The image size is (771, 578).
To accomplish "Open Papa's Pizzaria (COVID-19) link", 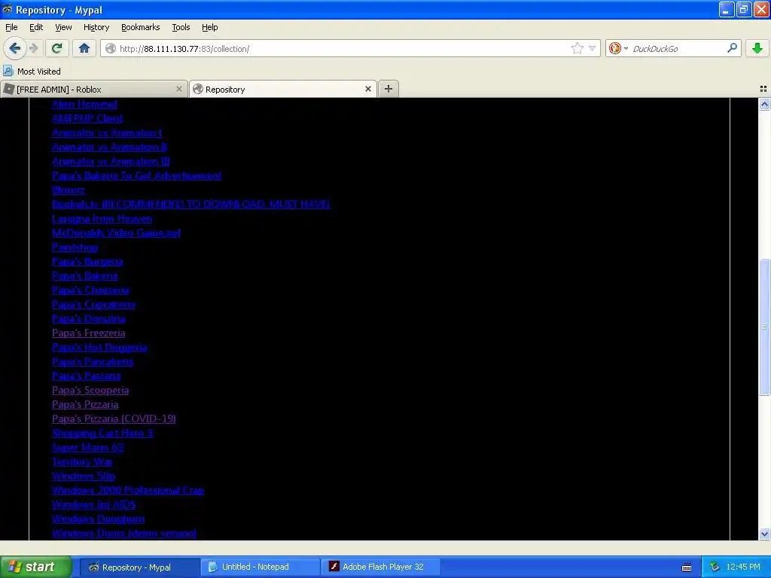I will pyautogui.click(x=114, y=418).
